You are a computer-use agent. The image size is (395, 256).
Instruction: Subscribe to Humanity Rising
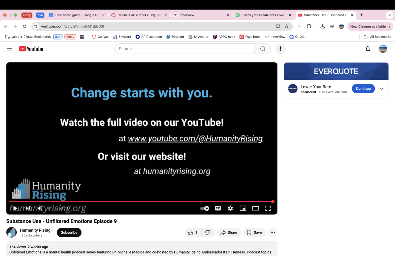(69, 233)
